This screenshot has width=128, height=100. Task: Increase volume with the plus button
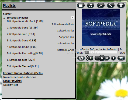point(87,57)
